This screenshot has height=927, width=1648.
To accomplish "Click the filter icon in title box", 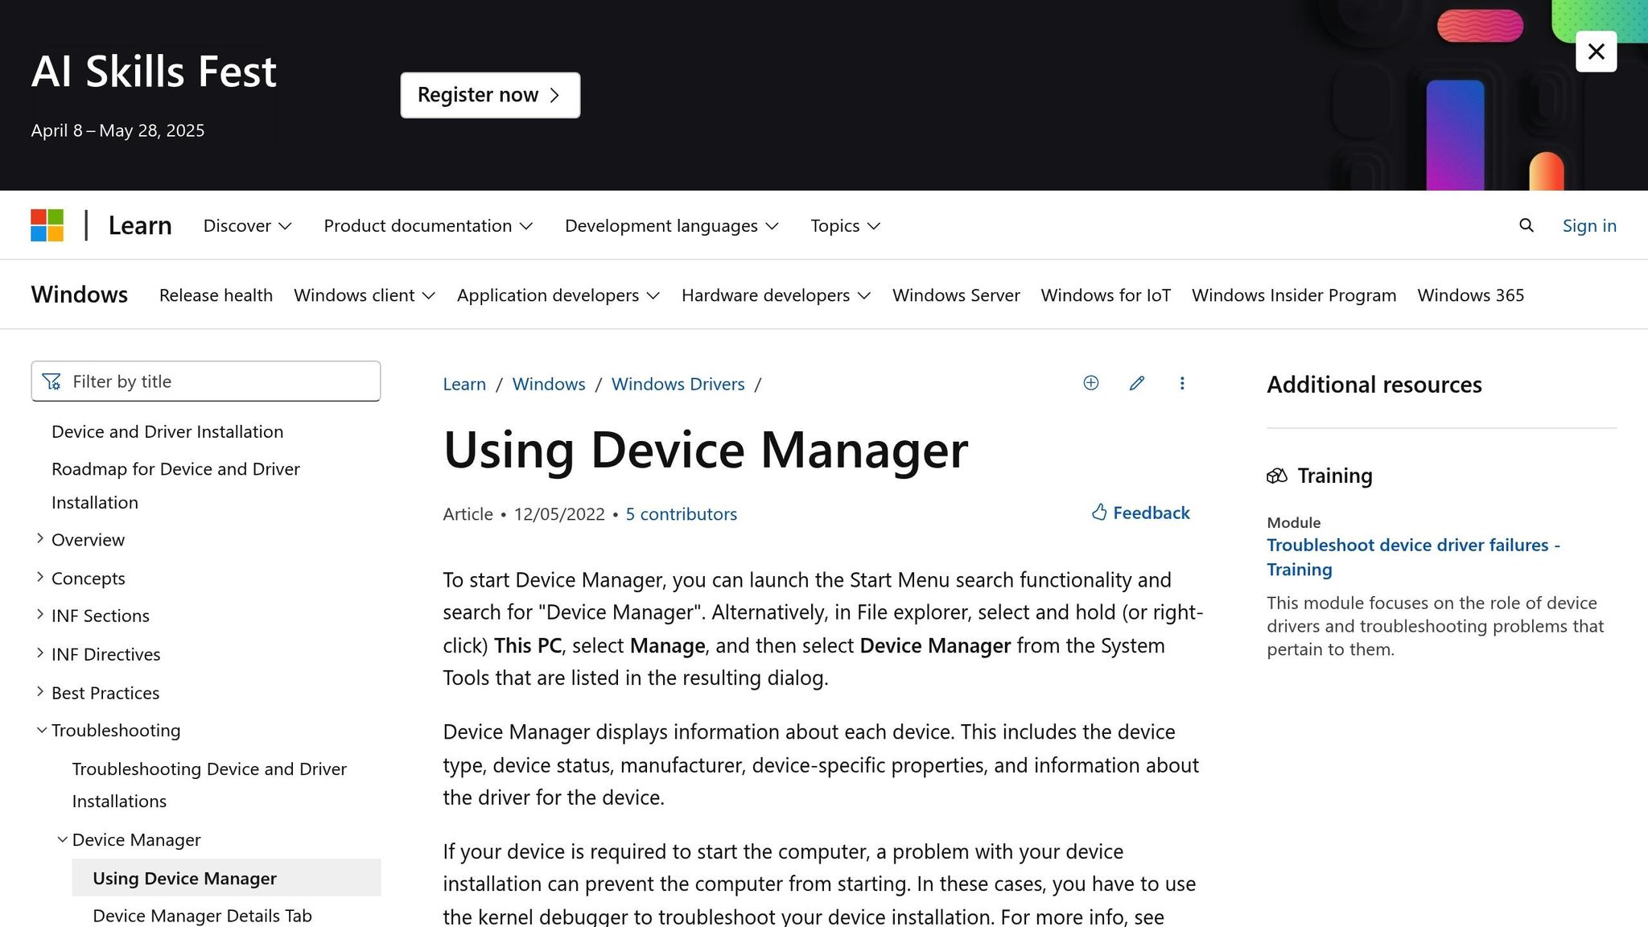I will tap(51, 381).
